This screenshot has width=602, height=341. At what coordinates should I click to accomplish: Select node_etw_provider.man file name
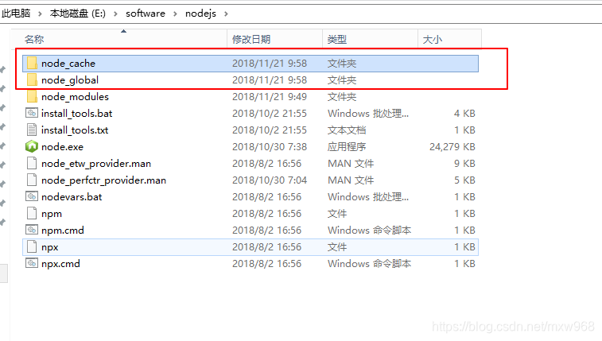[x=96, y=164]
